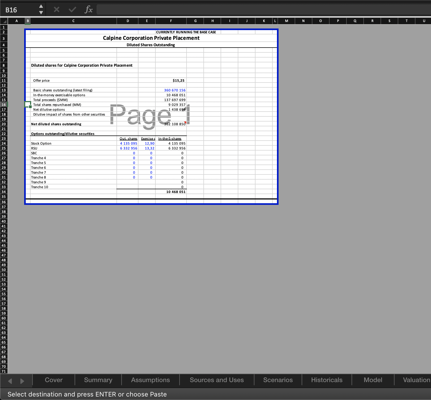The height and width of the screenshot is (400, 431).
Task: Select exercise price 13,32 cell
Action: pyautogui.click(x=149, y=148)
